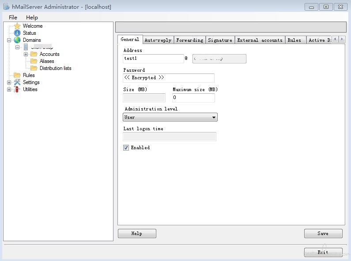This screenshot has height=261, width=351.
Task: Click the Password field showing Encrypted
Action: [x=169, y=78]
